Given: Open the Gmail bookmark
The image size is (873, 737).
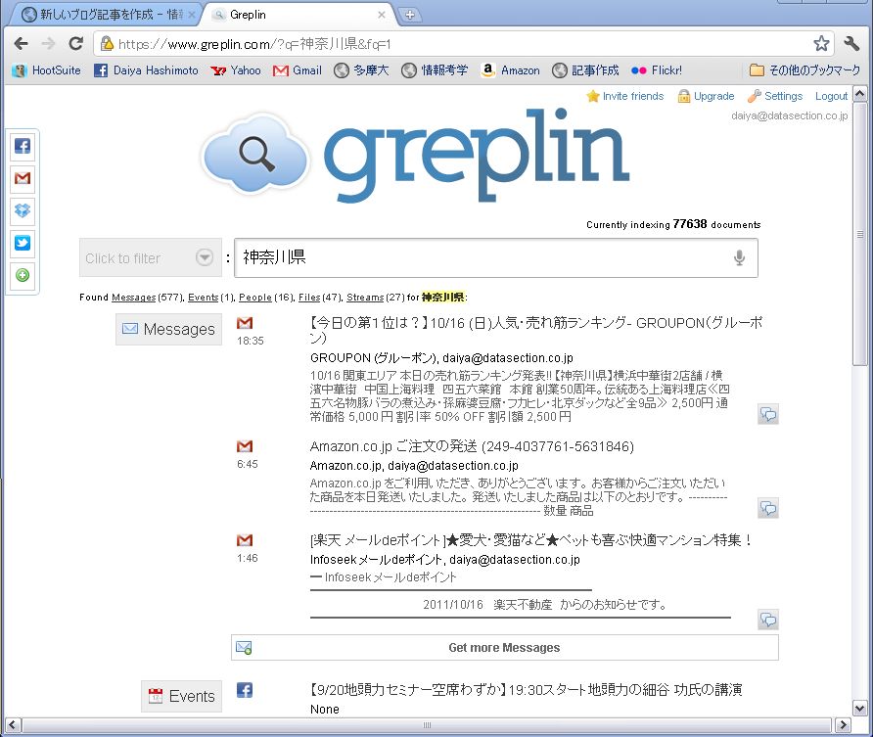Looking at the screenshot, I should (298, 70).
